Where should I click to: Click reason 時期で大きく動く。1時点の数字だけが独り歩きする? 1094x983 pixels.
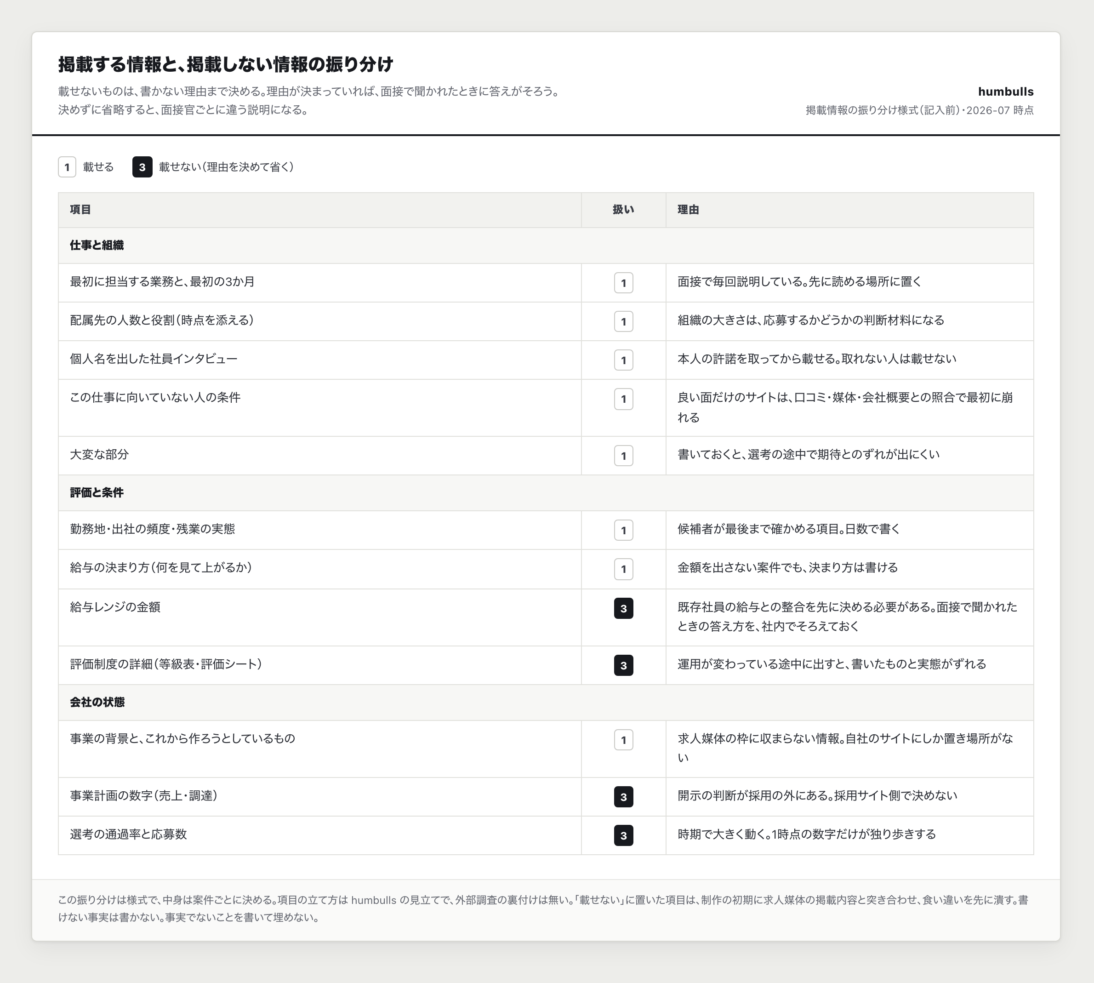coord(807,834)
